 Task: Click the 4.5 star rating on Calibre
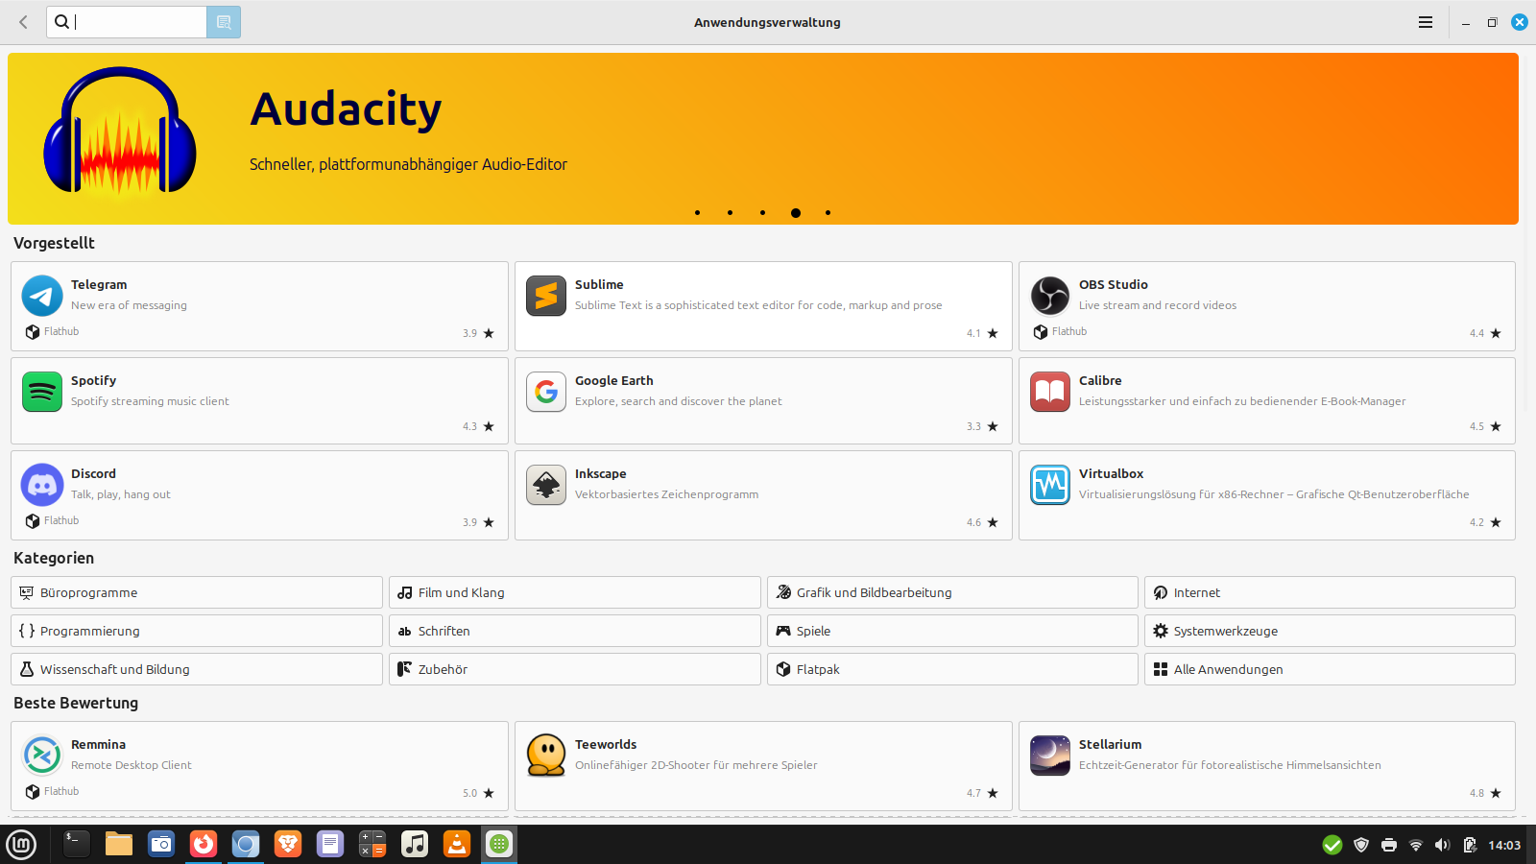[1485, 426]
